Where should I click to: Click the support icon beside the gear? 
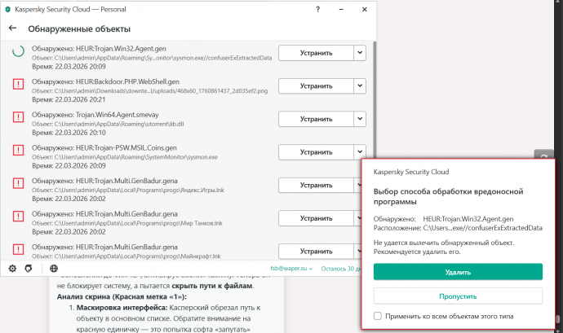coord(29,268)
